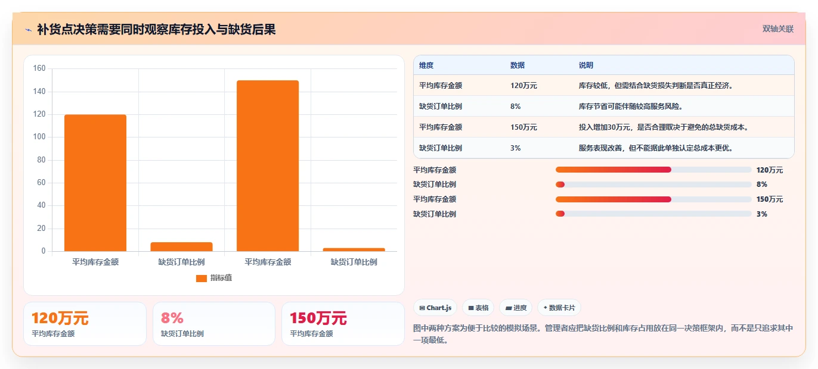Click the short chart bar at value 8

pyautogui.click(x=181, y=247)
